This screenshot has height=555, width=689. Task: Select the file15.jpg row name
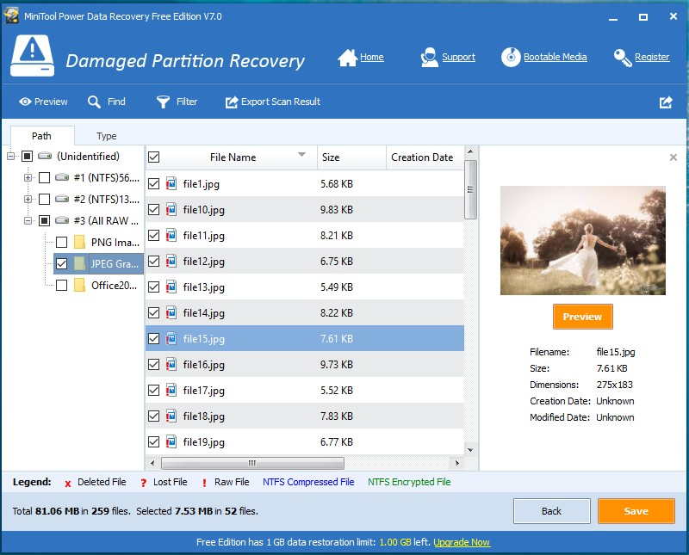click(x=204, y=338)
